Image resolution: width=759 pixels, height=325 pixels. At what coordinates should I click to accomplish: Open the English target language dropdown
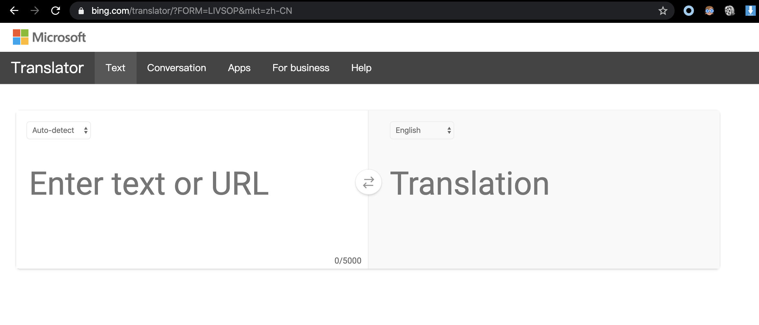(422, 130)
